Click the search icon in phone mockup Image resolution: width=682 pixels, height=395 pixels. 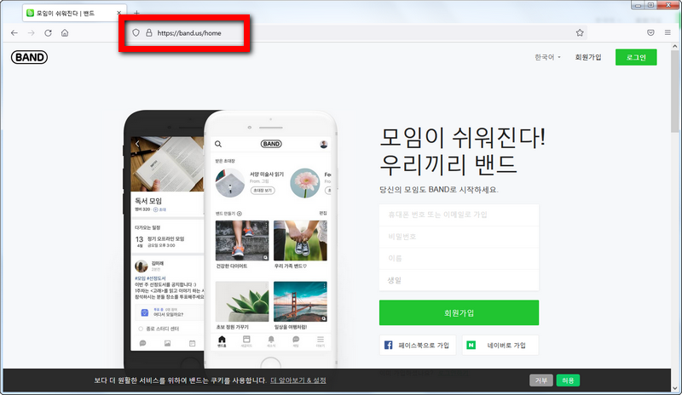coord(218,144)
